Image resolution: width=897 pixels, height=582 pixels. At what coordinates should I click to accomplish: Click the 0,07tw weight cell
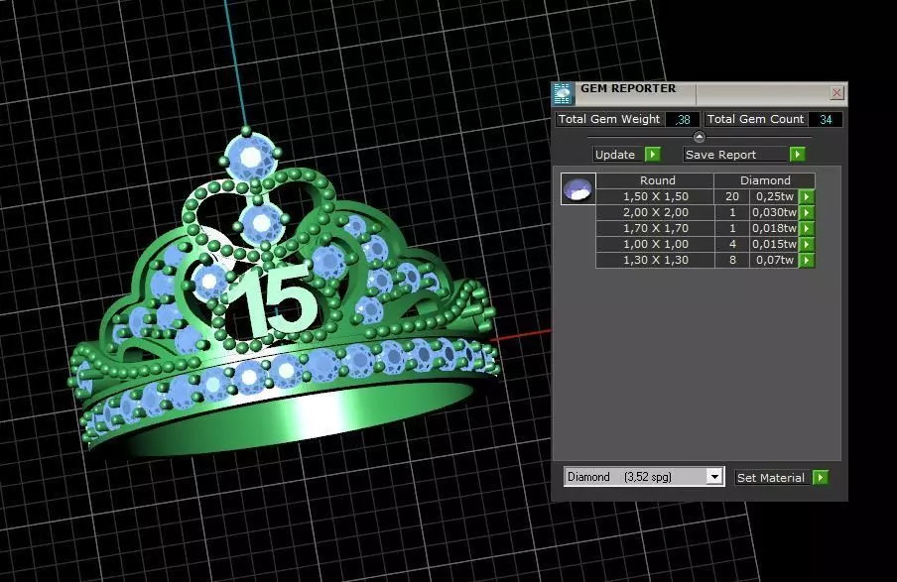point(774,260)
